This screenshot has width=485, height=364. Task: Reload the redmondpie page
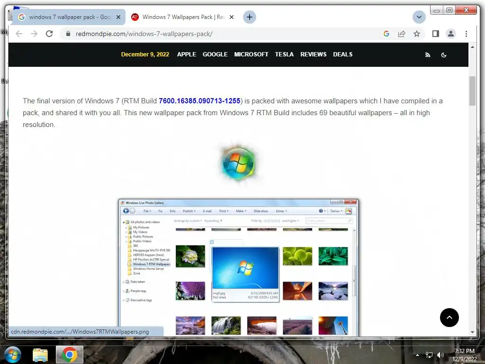[49, 34]
